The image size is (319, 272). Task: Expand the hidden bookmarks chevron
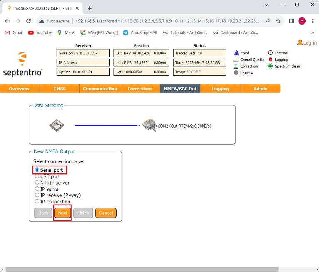tap(312, 32)
